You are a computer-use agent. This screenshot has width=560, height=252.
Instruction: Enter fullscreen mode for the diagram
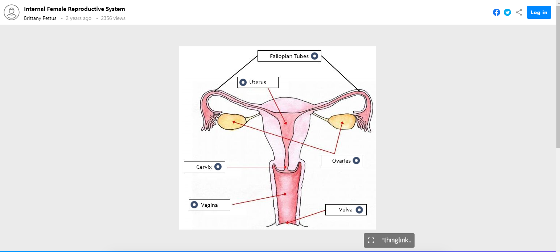click(x=371, y=240)
